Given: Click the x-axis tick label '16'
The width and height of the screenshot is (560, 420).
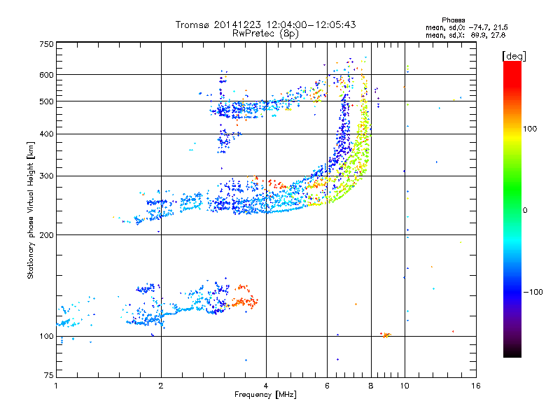Looking at the screenshot, I should click(x=476, y=386).
